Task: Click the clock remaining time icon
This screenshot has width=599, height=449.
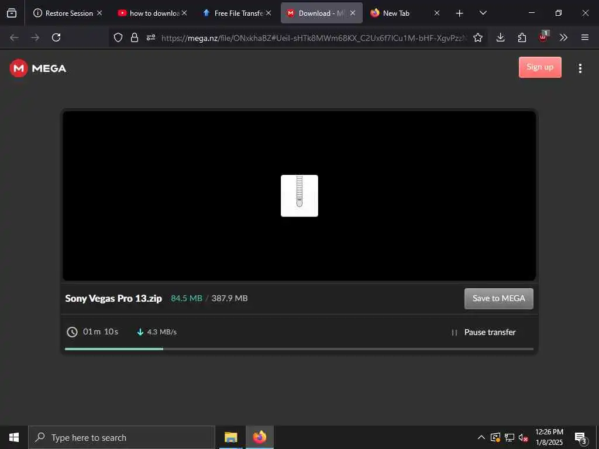Action: [x=72, y=332]
